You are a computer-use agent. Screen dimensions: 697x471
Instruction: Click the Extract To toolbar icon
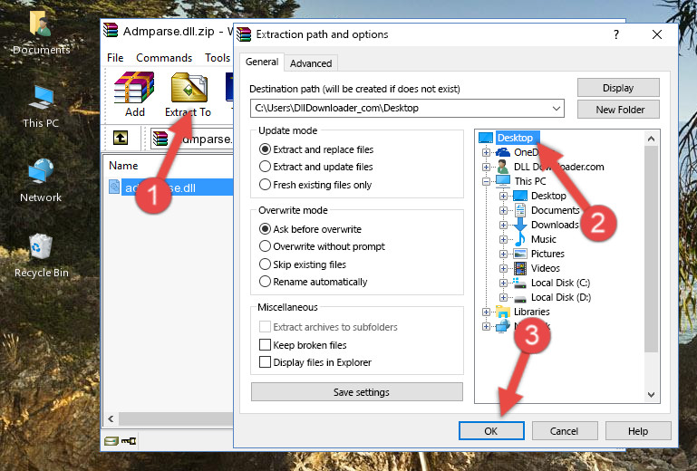click(189, 88)
